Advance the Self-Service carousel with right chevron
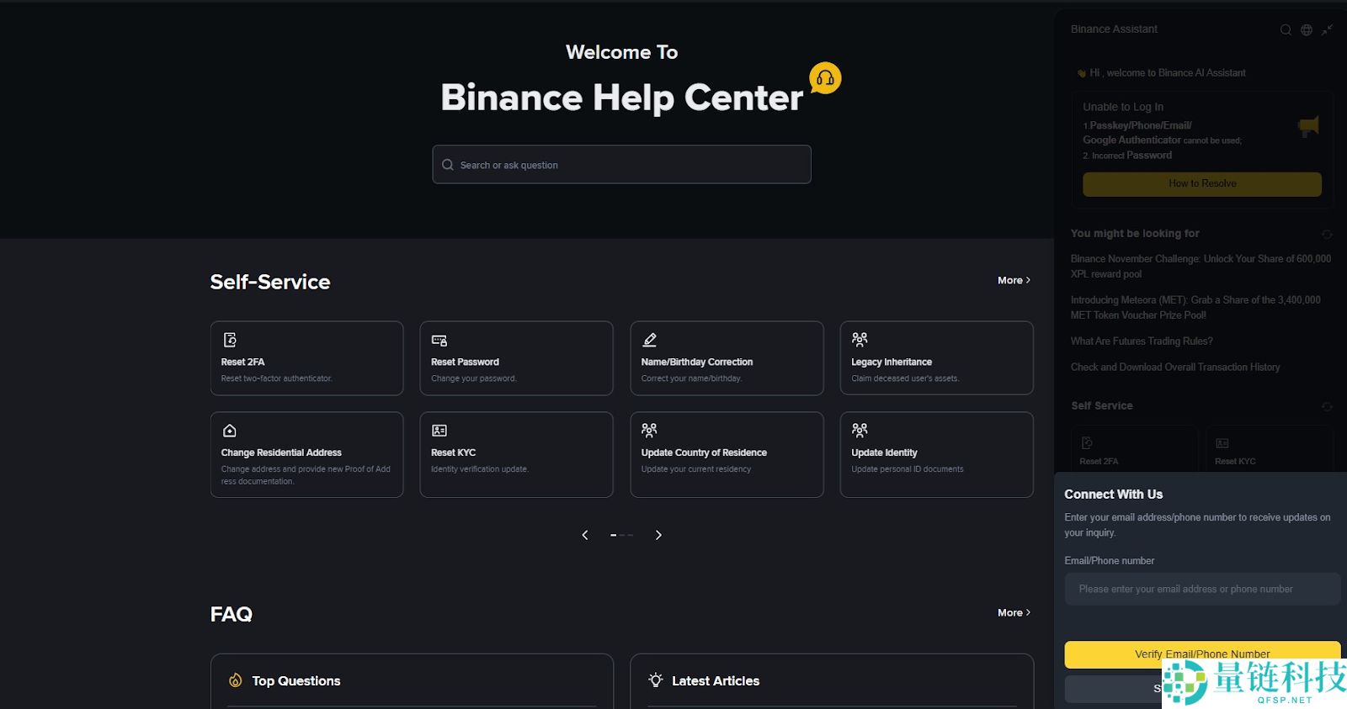Image resolution: width=1347 pixels, height=709 pixels. point(658,534)
